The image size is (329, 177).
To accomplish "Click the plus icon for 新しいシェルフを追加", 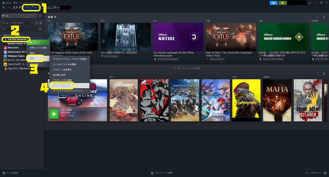I will [175, 68].
